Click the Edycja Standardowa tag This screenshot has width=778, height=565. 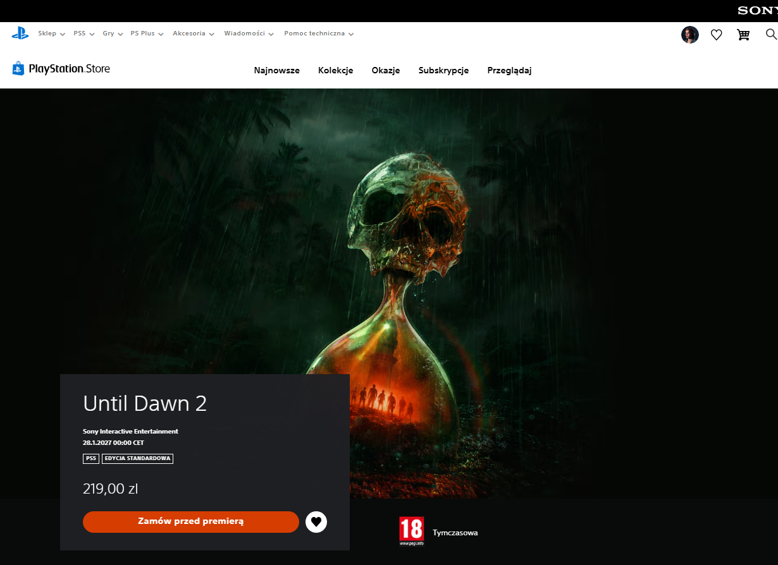coord(137,458)
